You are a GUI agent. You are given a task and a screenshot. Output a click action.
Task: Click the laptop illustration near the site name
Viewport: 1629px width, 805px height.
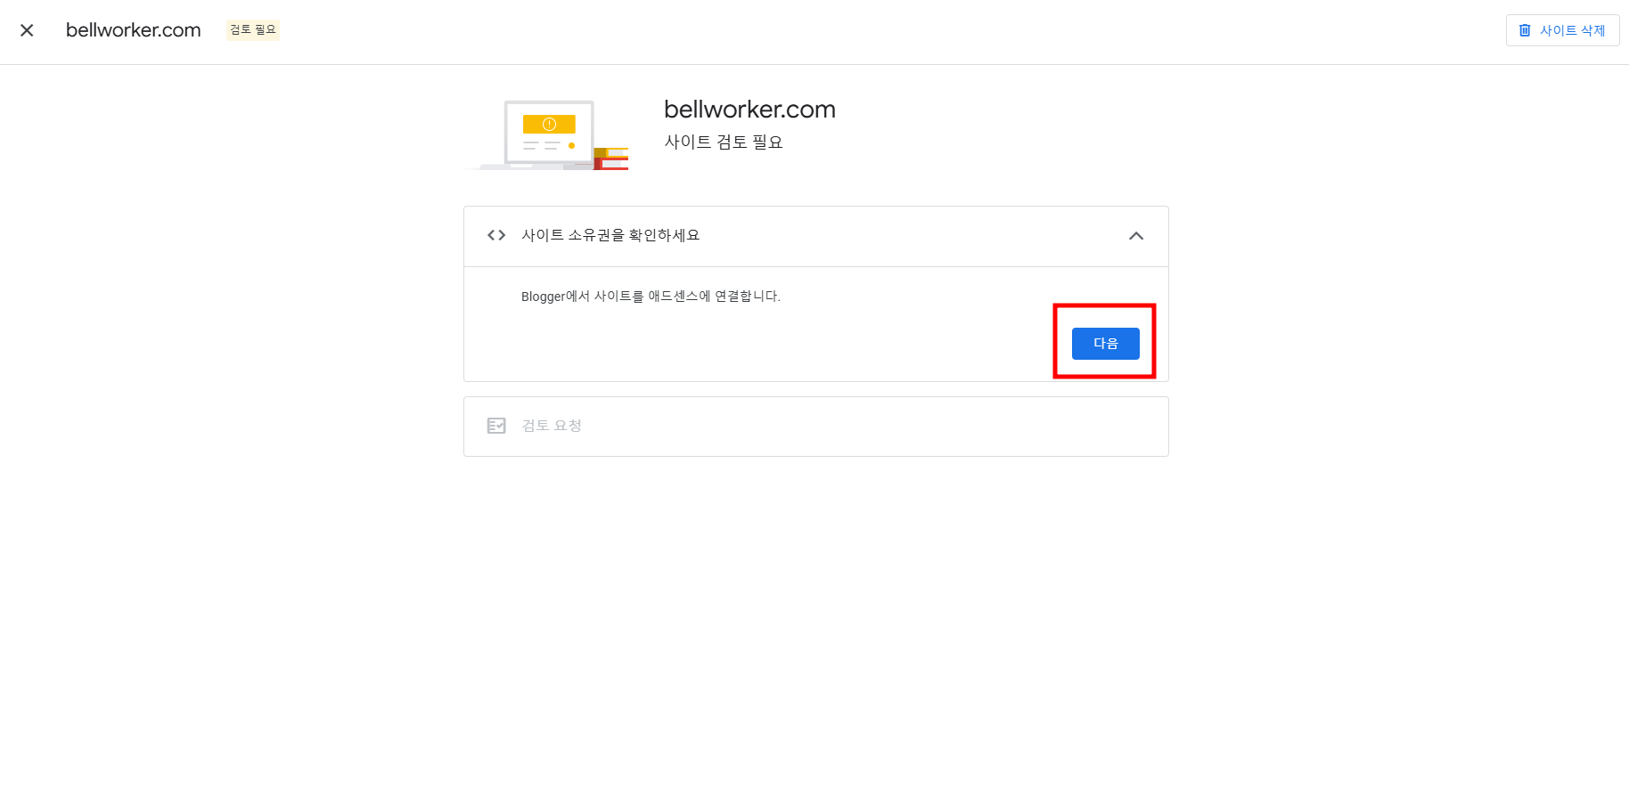pyautogui.click(x=538, y=134)
